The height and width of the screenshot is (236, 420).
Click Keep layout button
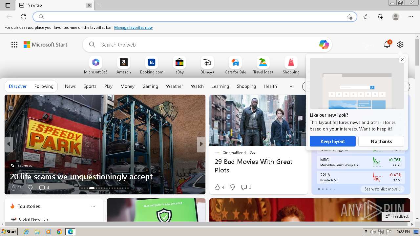(x=333, y=141)
